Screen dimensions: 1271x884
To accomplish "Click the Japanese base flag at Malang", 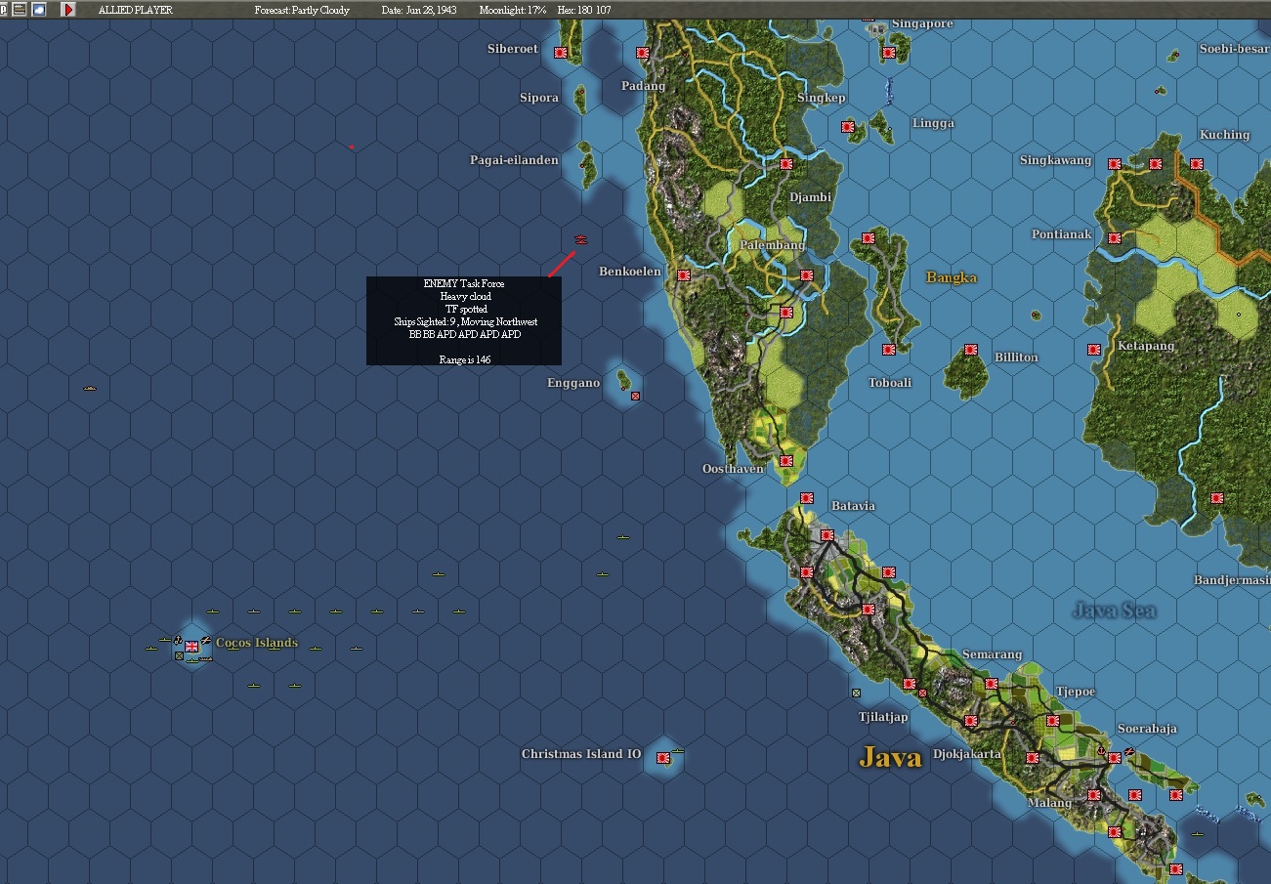I will point(1094,795).
